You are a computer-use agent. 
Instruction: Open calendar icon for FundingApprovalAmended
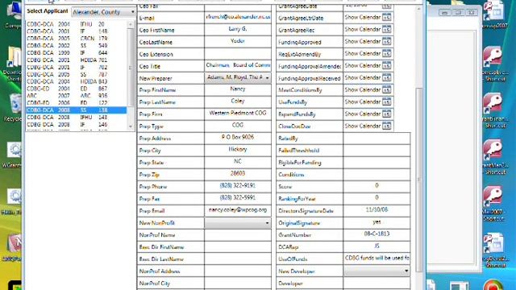pyautogui.click(x=387, y=66)
